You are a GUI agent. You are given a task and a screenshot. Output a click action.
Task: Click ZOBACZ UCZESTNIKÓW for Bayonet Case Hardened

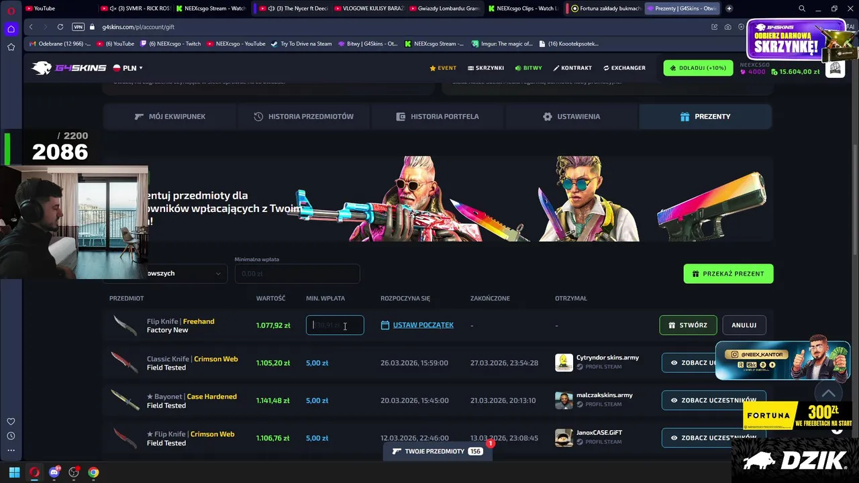pyautogui.click(x=713, y=400)
